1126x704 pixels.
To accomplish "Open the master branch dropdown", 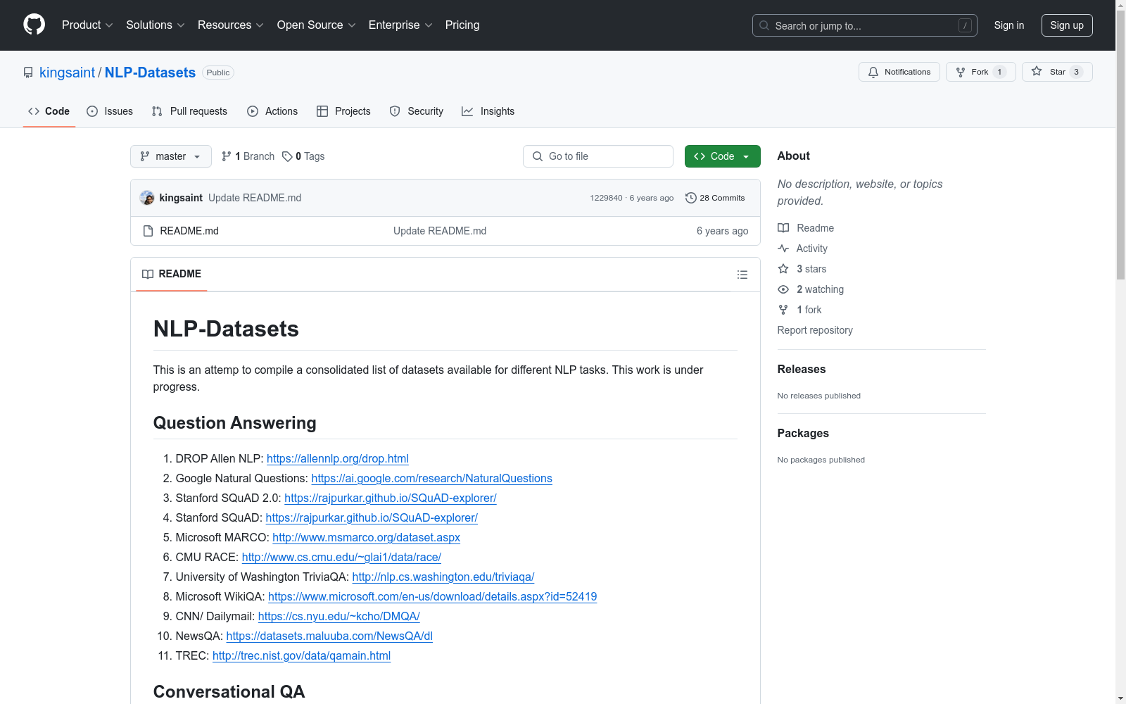I will tap(171, 156).
